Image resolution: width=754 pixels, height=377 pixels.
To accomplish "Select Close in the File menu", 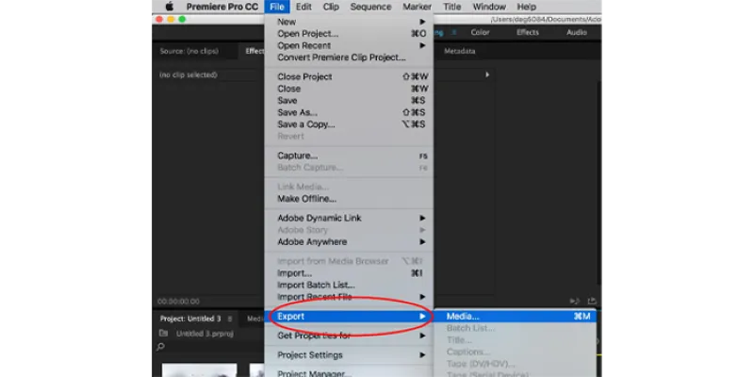I will click(x=349, y=89).
